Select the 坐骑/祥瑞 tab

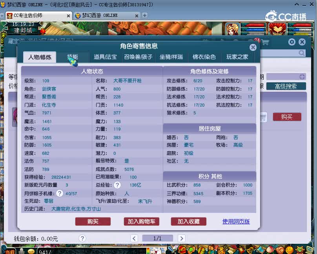tap(171, 57)
